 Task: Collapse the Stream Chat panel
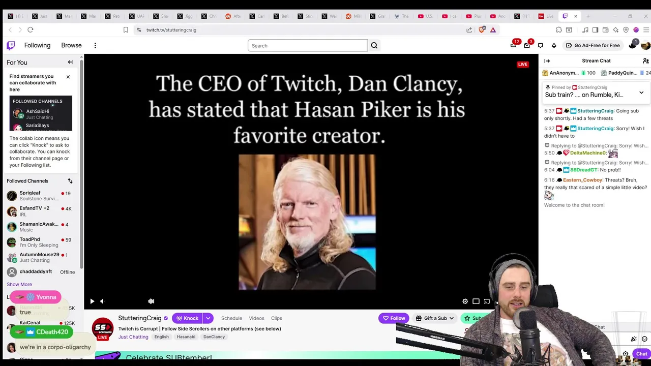click(x=547, y=61)
